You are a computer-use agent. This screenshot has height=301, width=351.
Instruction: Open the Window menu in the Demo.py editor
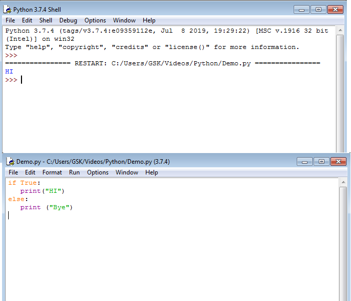[127, 172]
